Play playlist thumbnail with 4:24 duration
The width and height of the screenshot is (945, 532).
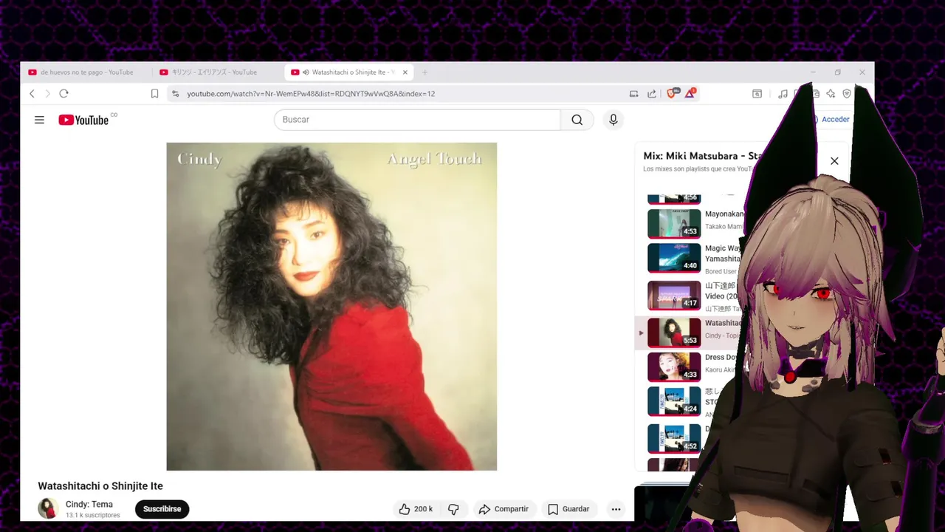(x=674, y=401)
